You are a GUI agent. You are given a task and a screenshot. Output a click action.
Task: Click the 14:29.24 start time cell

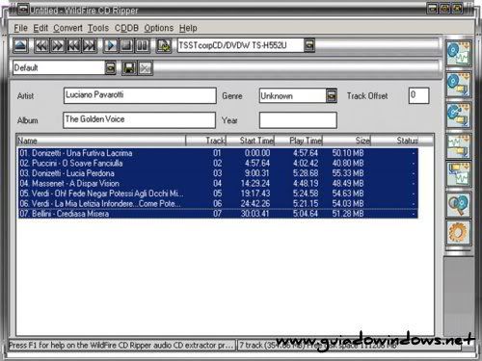coord(255,183)
